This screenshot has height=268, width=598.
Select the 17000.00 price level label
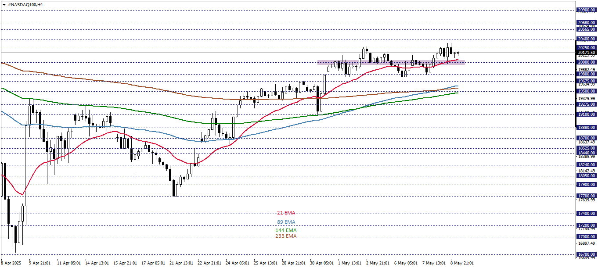click(587, 237)
